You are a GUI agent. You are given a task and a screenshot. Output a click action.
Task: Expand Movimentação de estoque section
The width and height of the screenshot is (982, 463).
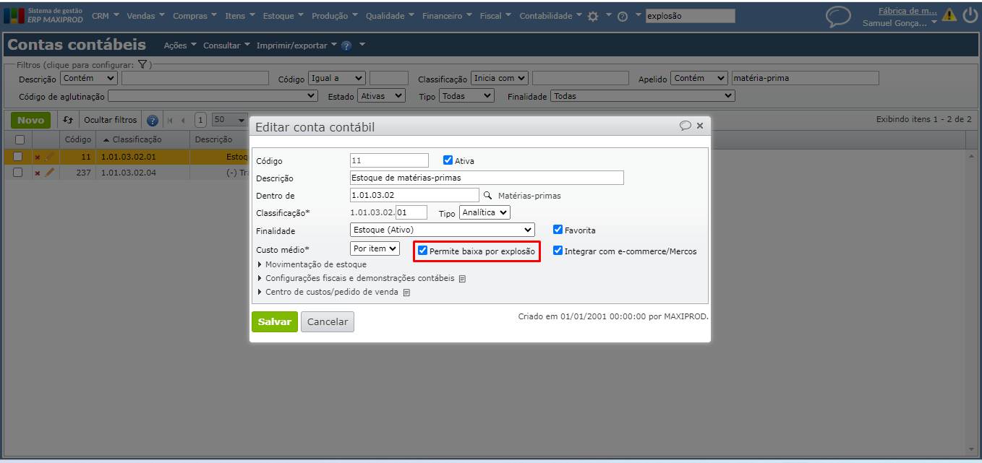tap(312, 264)
